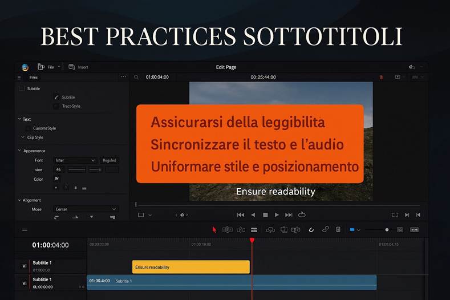Toggle loop playback
Screen dimensions: 450x300
[302, 214]
